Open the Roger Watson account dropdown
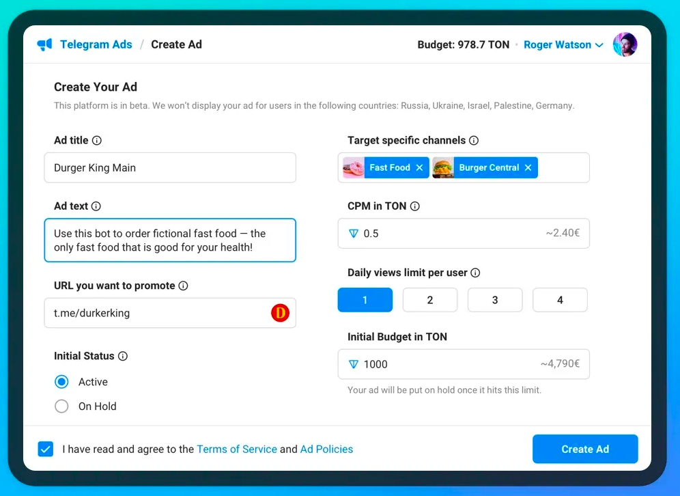This screenshot has height=496, width=680. point(563,44)
